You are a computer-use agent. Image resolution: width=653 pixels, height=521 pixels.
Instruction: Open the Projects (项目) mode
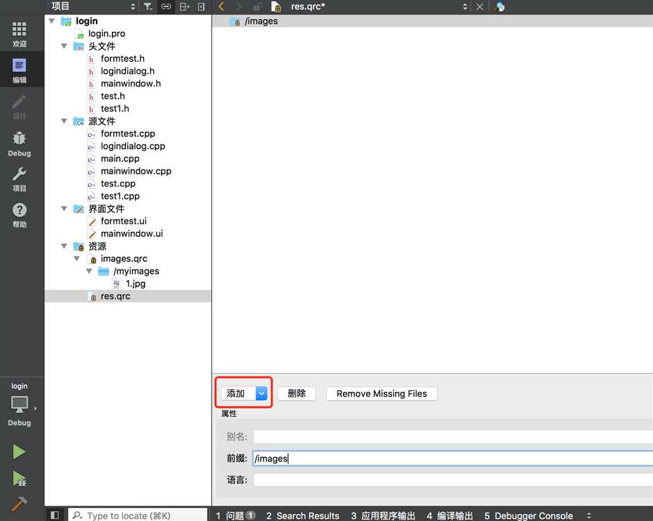point(19,180)
